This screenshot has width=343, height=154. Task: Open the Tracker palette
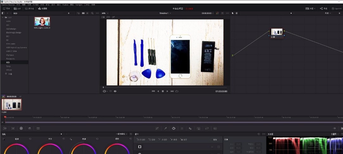pyautogui.click(x=182, y=128)
